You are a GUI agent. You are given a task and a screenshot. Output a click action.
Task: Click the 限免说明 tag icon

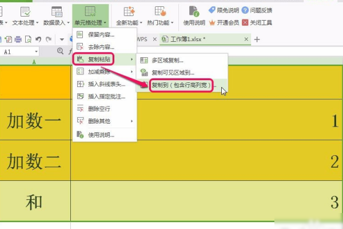(212, 10)
